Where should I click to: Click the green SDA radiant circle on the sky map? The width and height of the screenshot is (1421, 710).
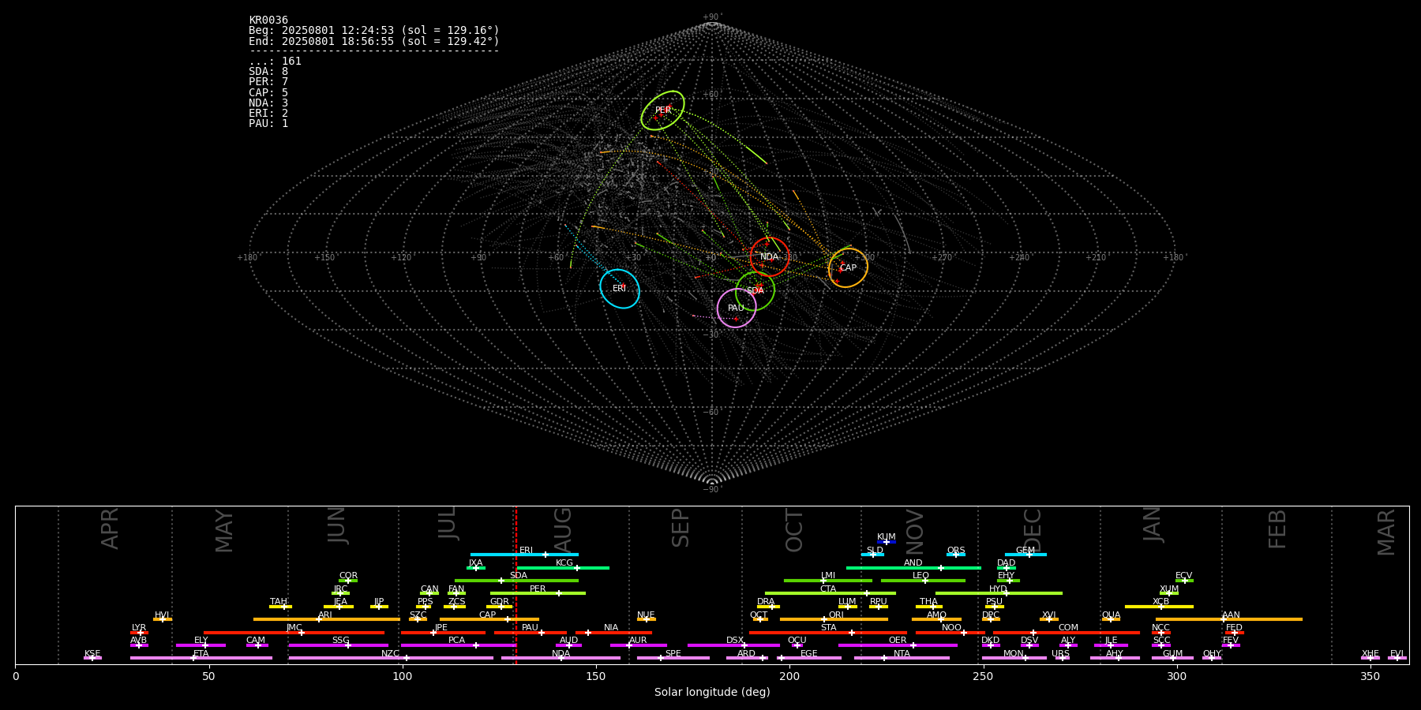point(755,291)
